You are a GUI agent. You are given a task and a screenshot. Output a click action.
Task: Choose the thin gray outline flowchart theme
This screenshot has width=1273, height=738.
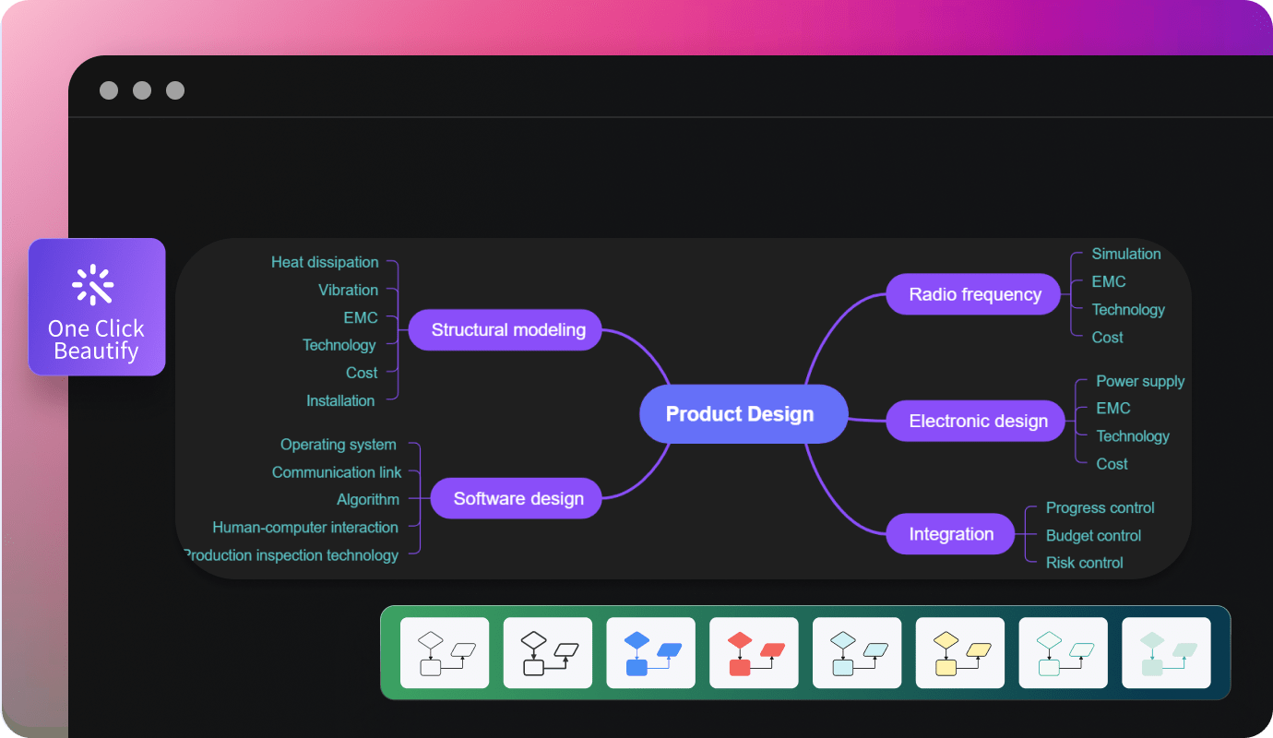point(445,652)
